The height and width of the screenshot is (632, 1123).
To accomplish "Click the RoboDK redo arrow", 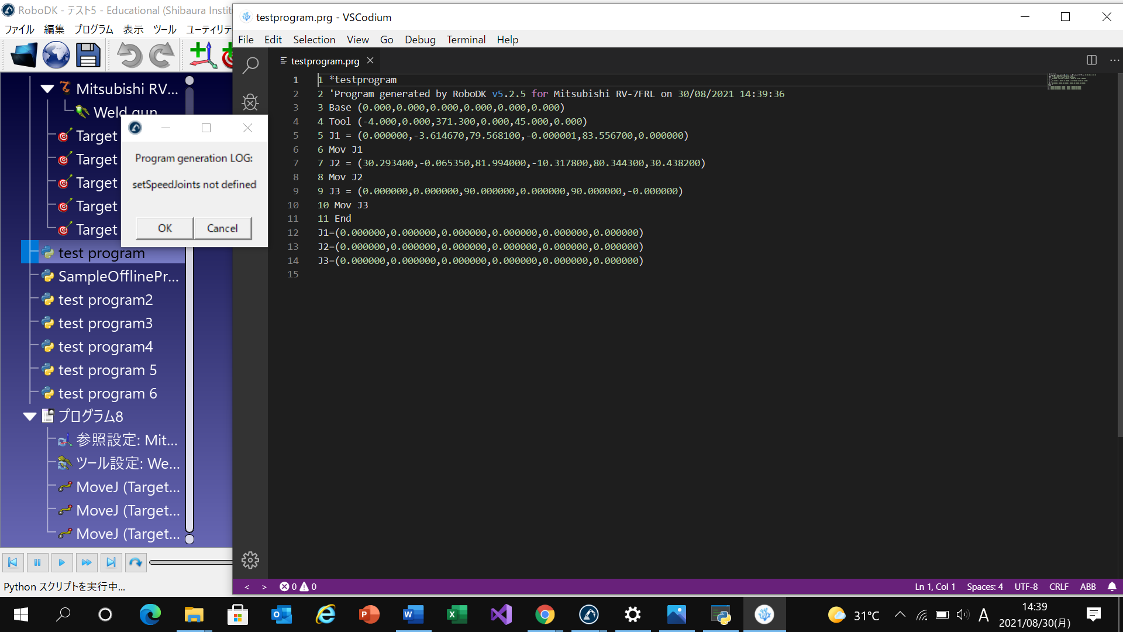I will (161, 56).
